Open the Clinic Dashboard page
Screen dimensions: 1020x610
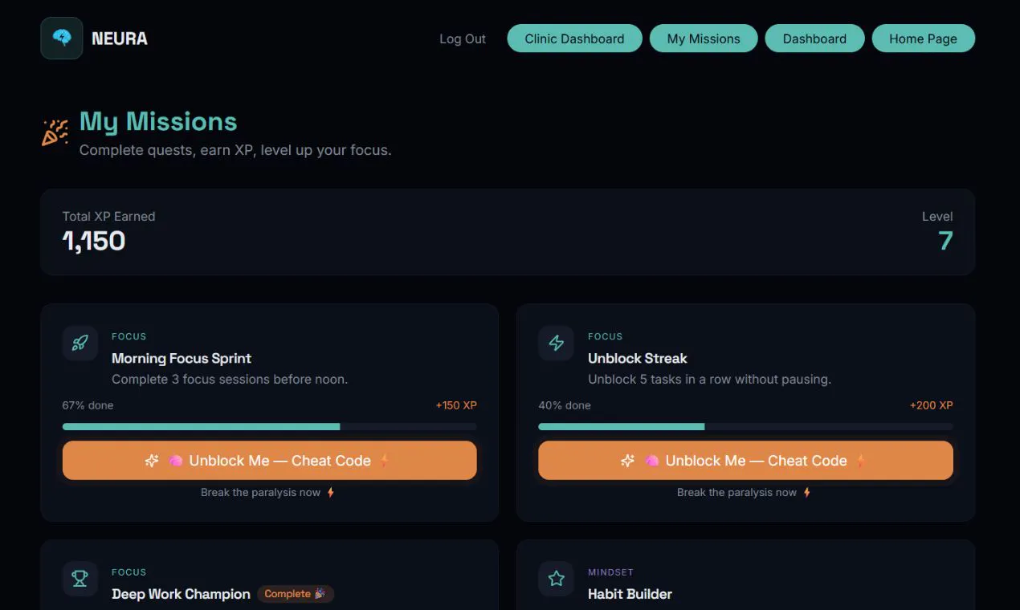click(x=574, y=39)
